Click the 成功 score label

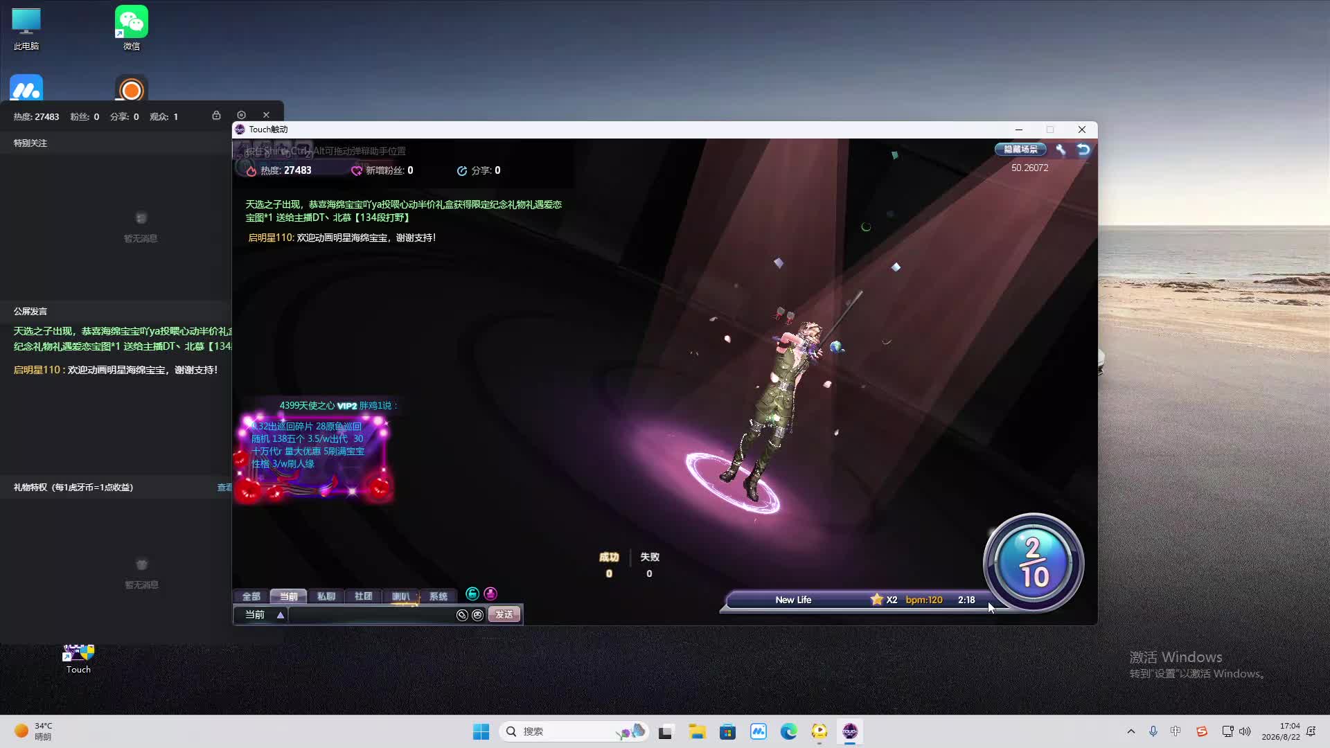pyautogui.click(x=609, y=557)
